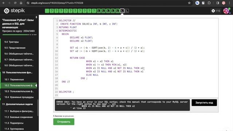Go back with the browser back arrow
This screenshot has height=131, width=233.
pyautogui.click(x=4, y=3)
